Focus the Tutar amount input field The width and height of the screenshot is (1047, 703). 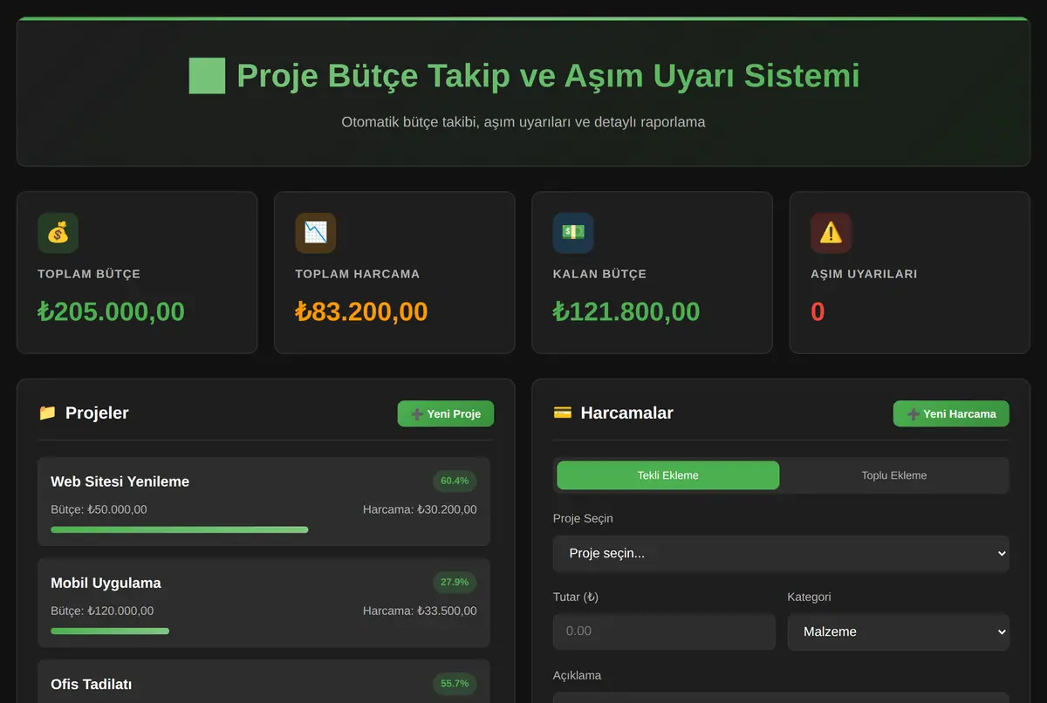pos(664,631)
